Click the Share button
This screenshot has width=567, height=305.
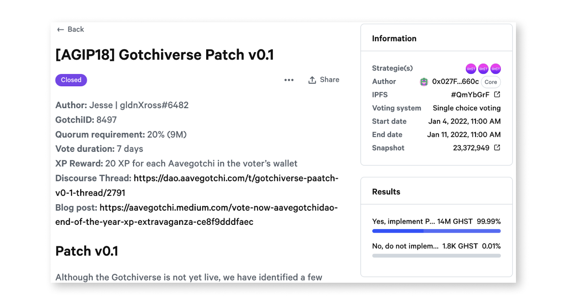[x=324, y=80]
